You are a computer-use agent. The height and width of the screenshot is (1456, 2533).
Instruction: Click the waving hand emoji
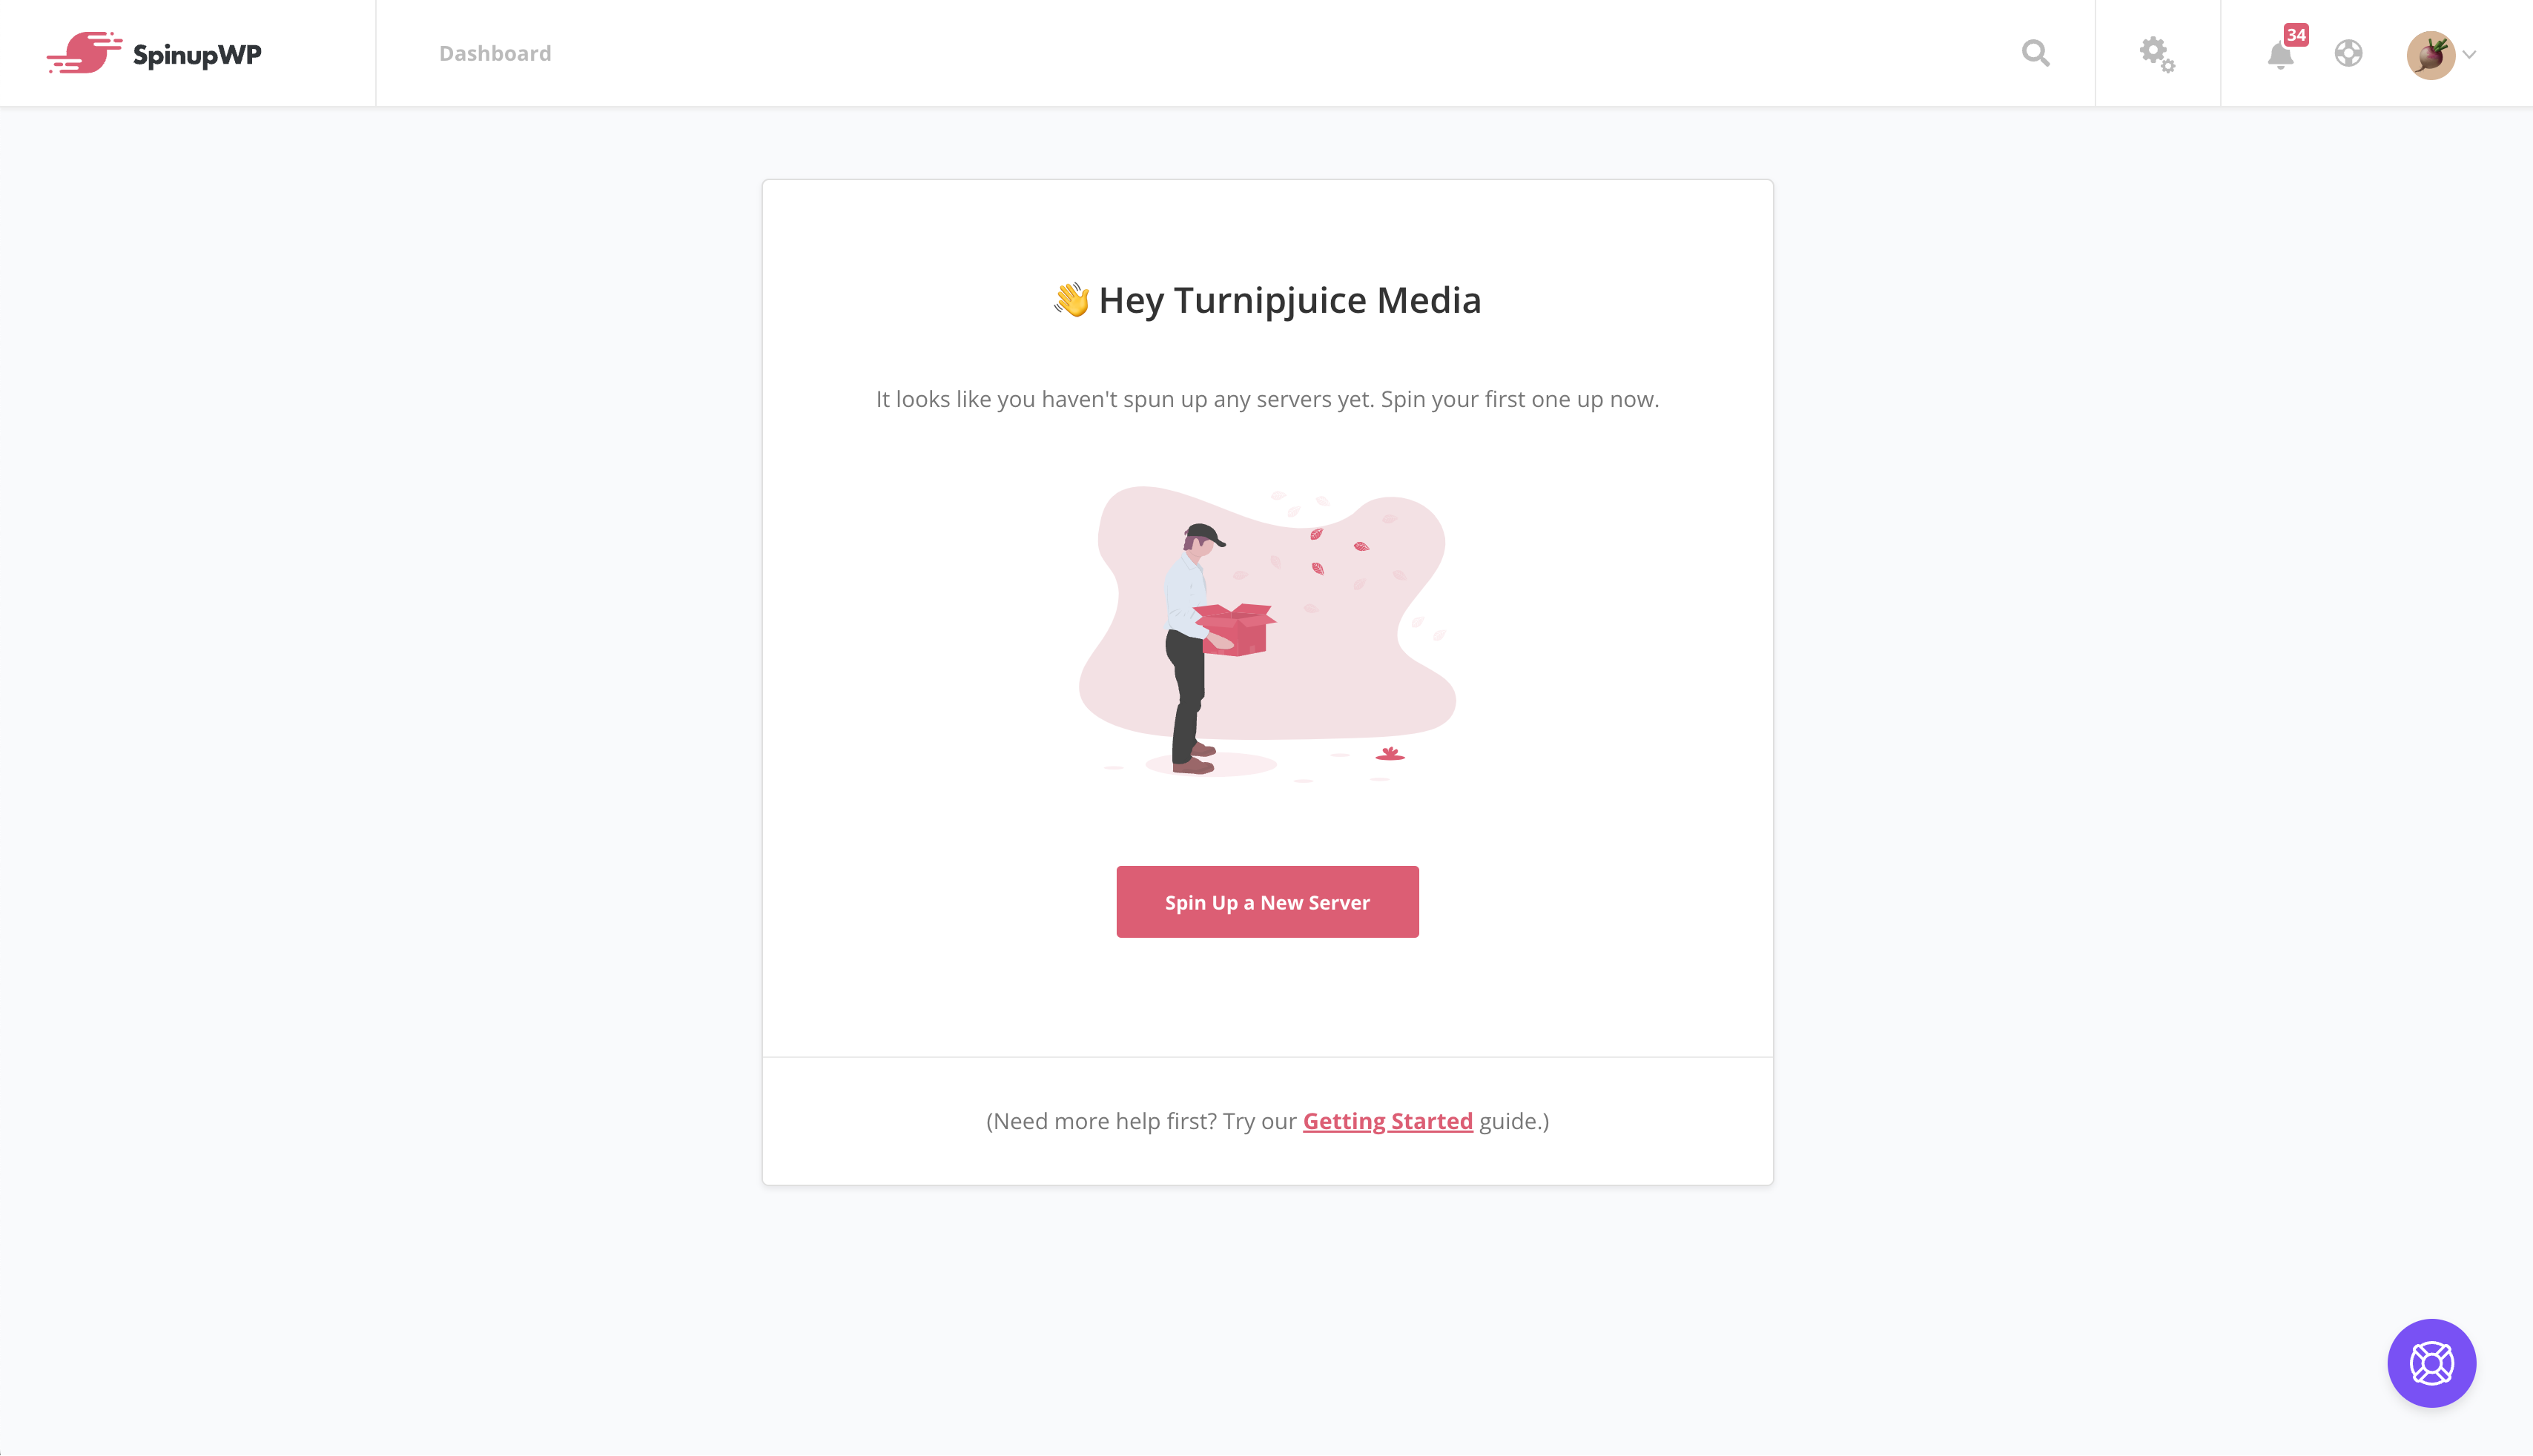coord(1071,299)
